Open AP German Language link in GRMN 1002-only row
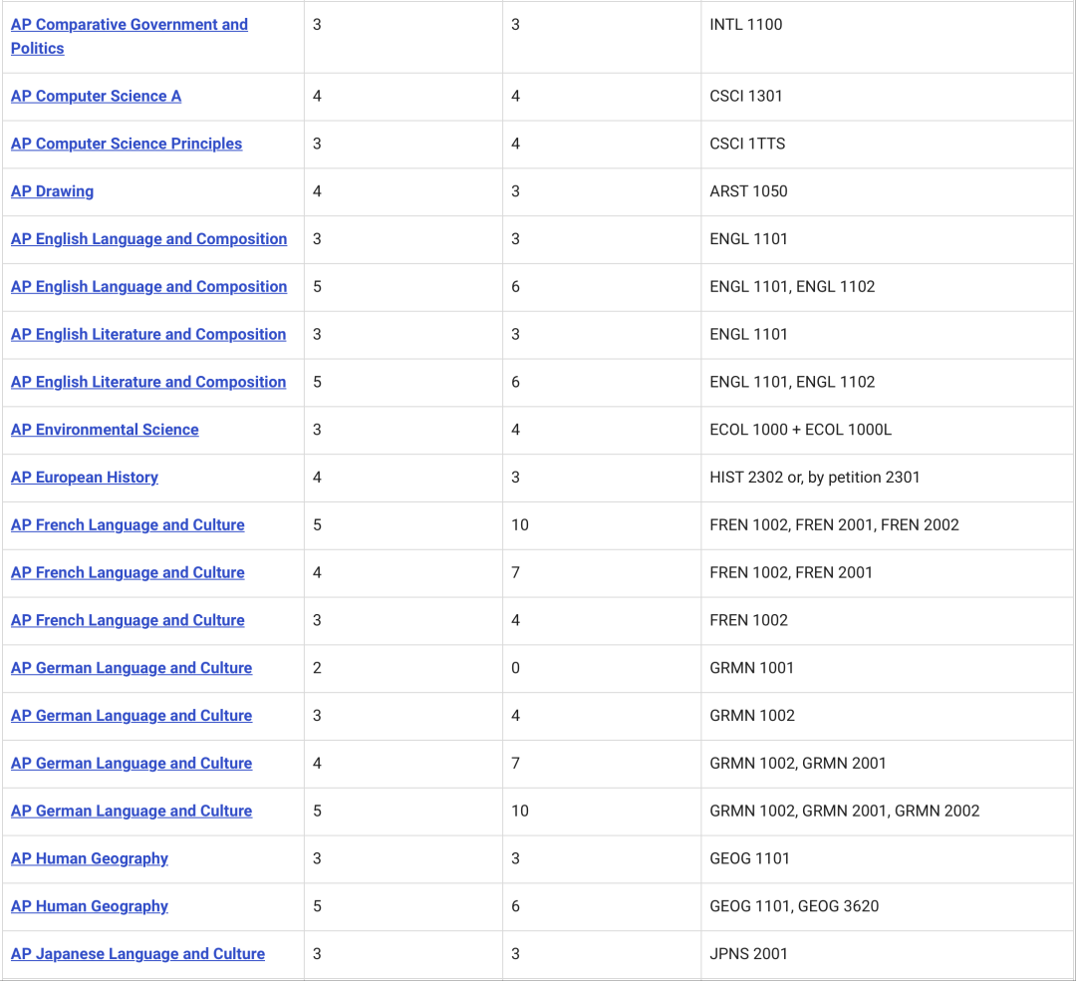Viewport: 1076px width, 981px height. 132,716
